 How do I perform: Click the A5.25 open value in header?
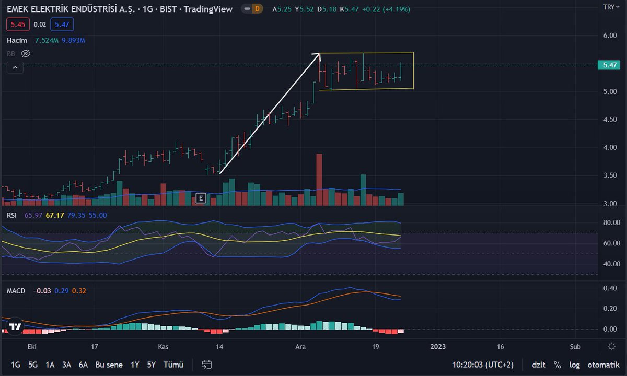pyautogui.click(x=283, y=9)
